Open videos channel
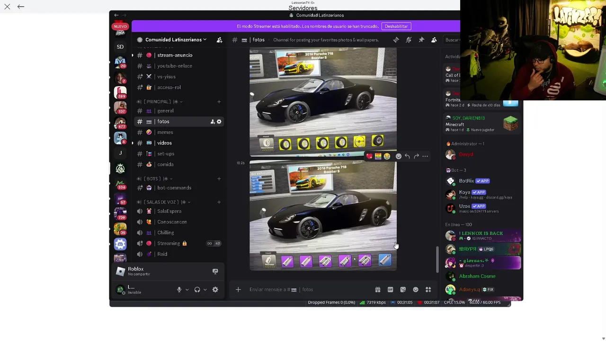The width and height of the screenshot is (606, 341). [x=179, y=143]
